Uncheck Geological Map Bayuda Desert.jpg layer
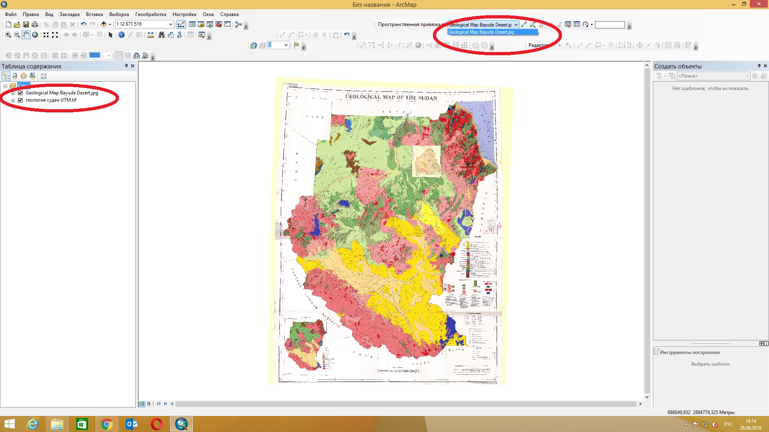The height and width of the screenshot is (432, 769). 20,93
